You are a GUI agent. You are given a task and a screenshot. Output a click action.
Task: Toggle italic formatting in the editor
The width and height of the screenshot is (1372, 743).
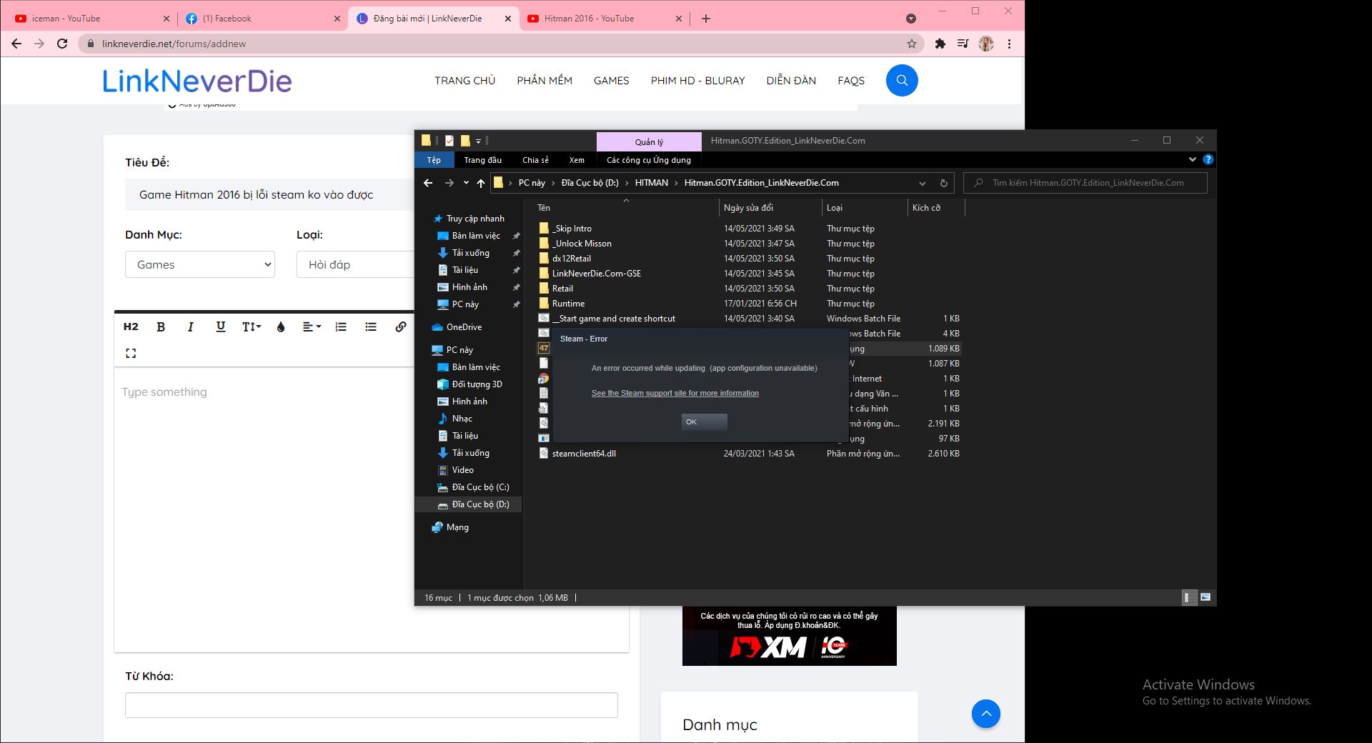(190, 326)
